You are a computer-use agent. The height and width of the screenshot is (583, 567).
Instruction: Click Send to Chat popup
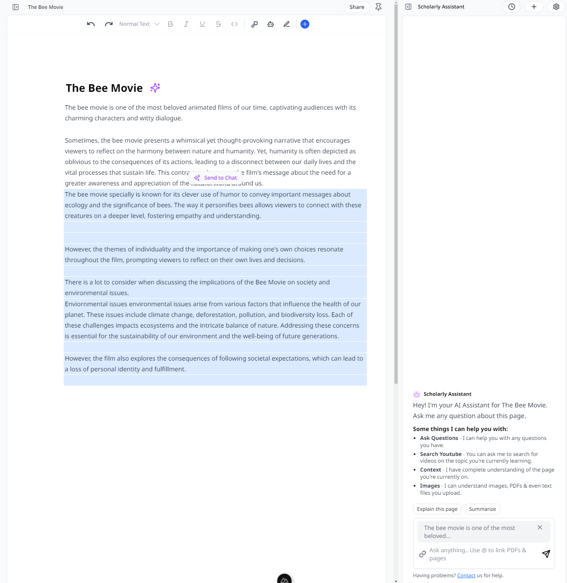coord(216,178)
